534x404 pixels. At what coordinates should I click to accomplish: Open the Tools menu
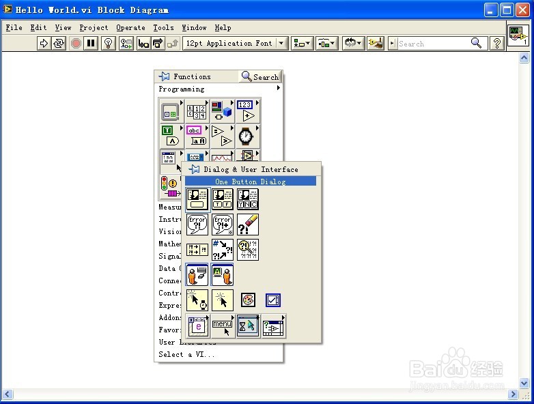click(x=163, y=27)
